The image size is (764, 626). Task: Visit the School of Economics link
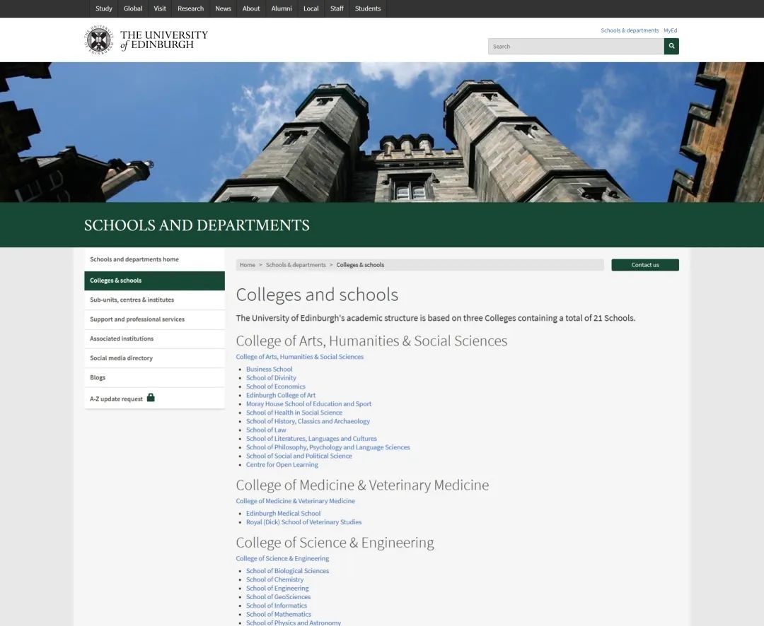point(276,386)
